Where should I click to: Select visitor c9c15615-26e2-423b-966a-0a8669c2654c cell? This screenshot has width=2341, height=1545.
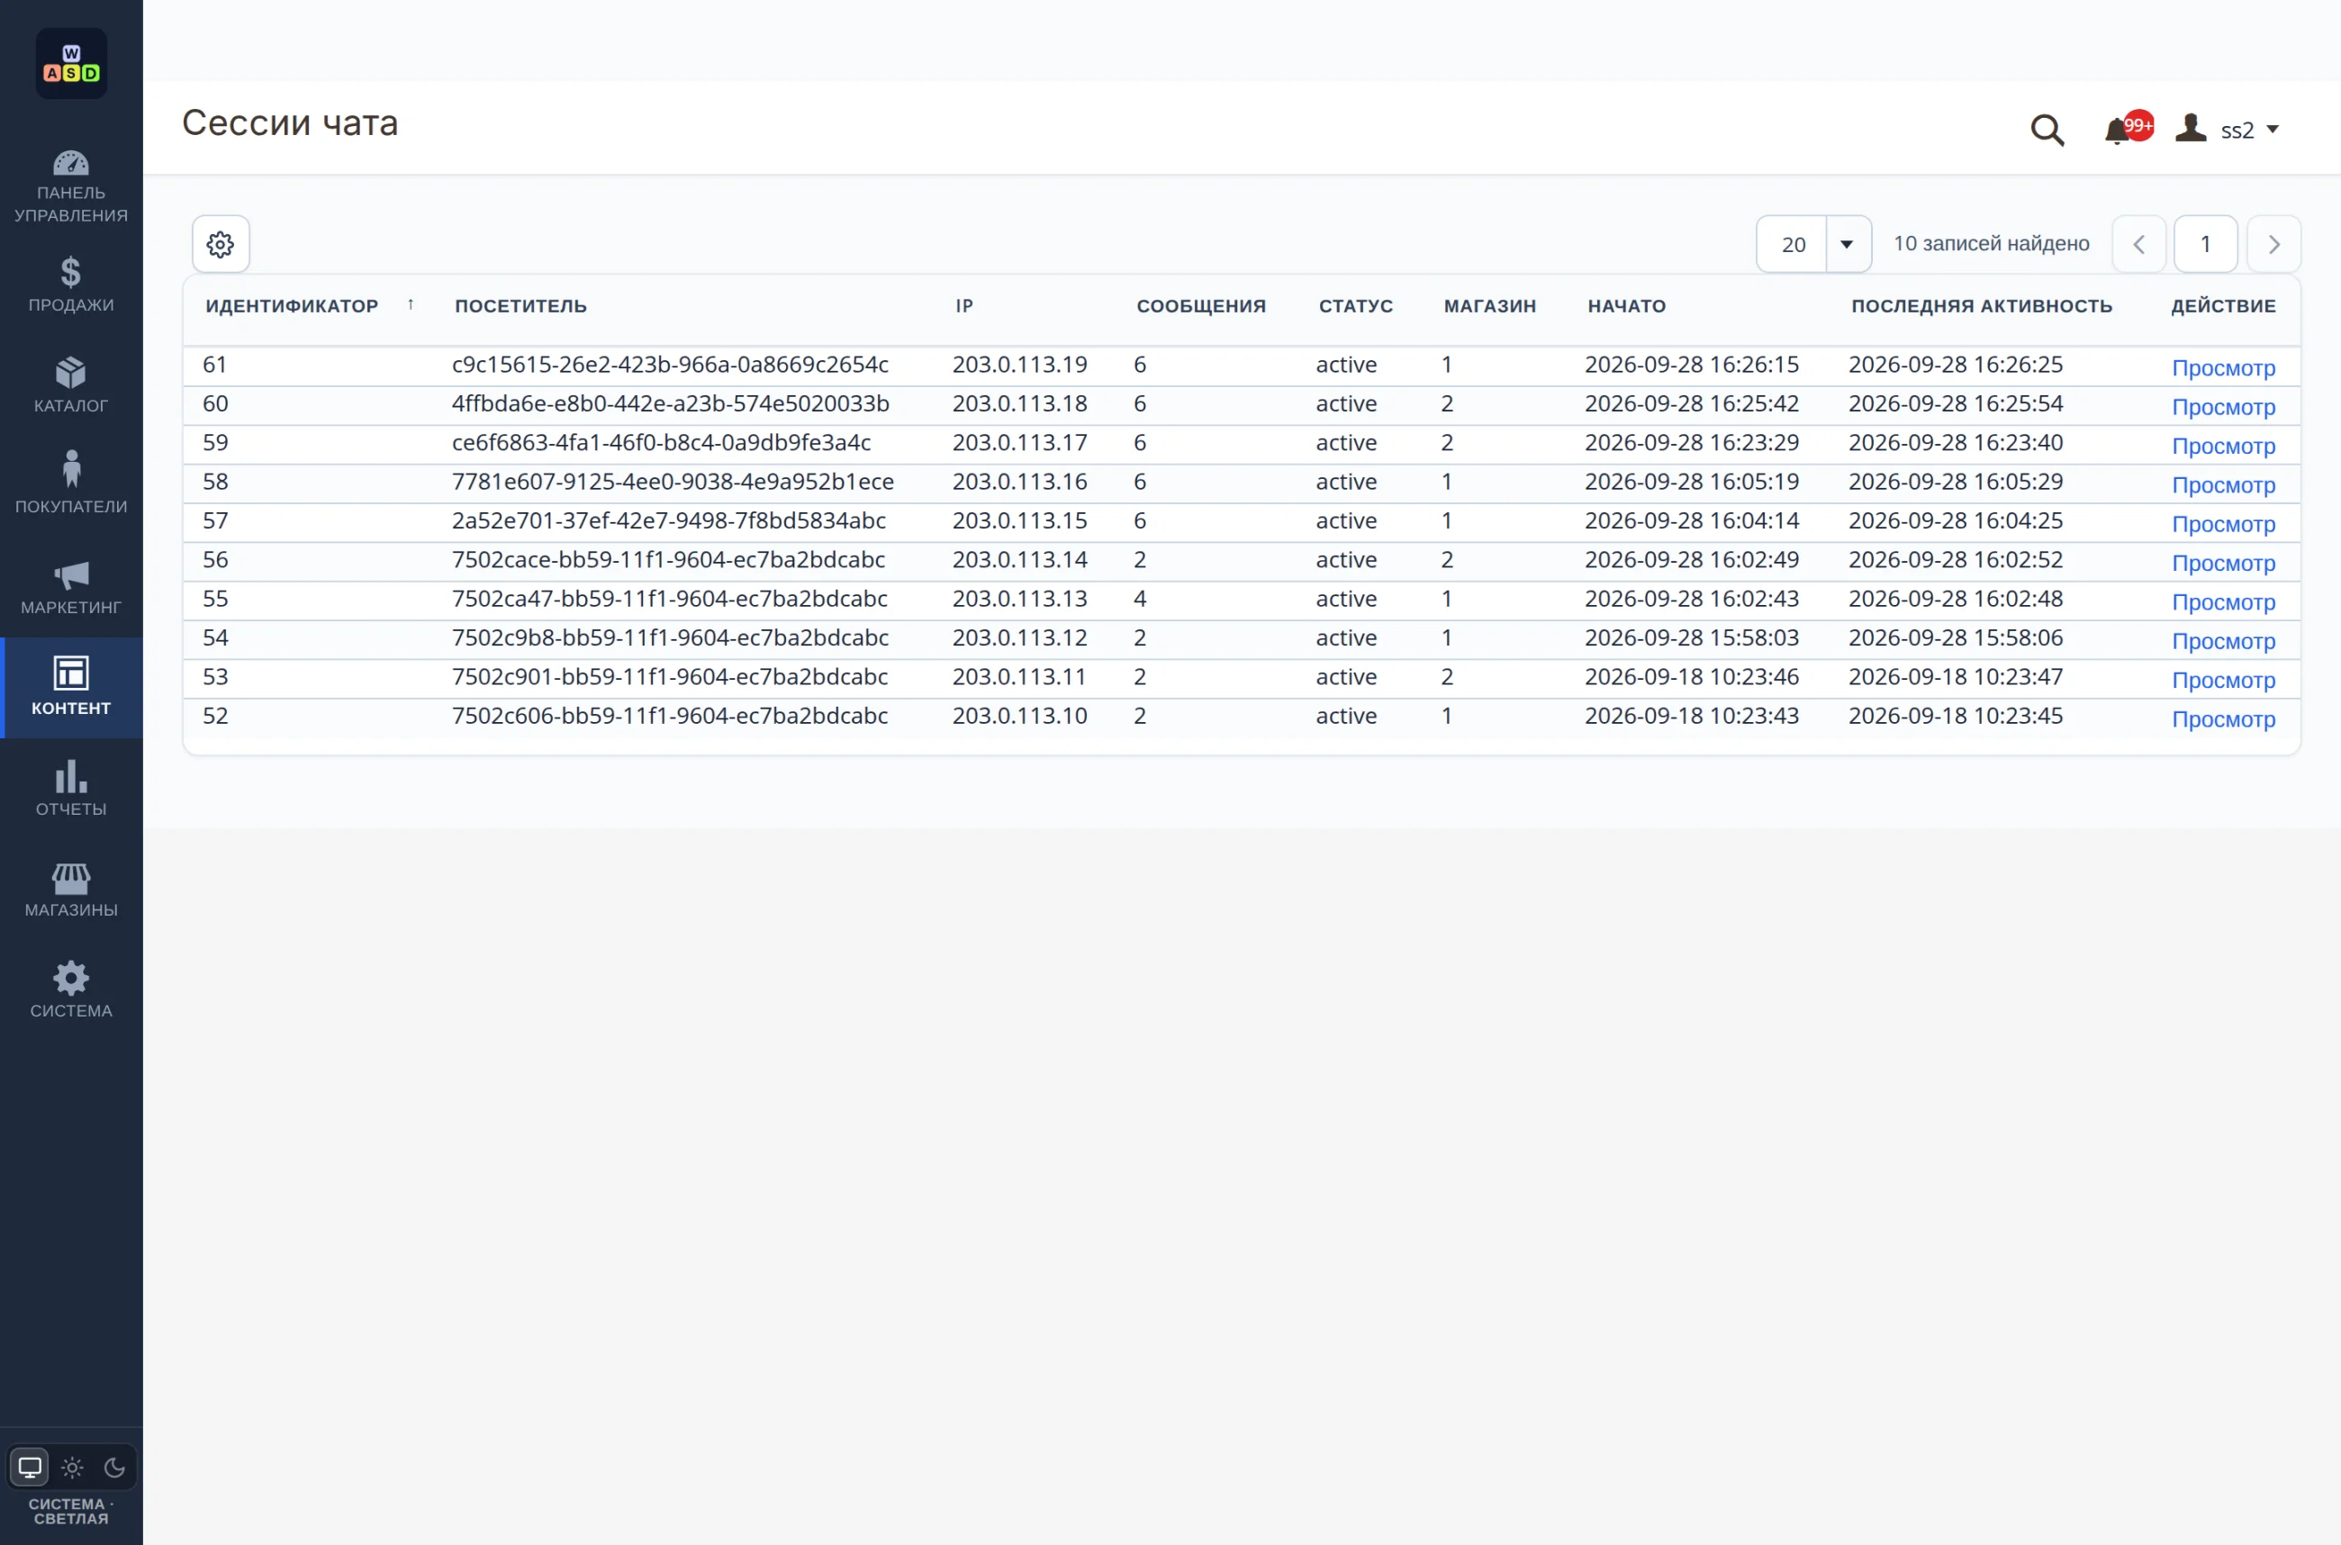pyautogui.click(x=670, y=365)
